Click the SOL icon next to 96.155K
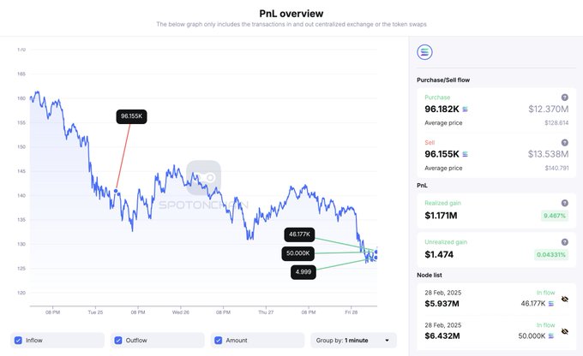The height and width of the screenshot is (356, 583). pyautogui.click(x=466, y=155)
